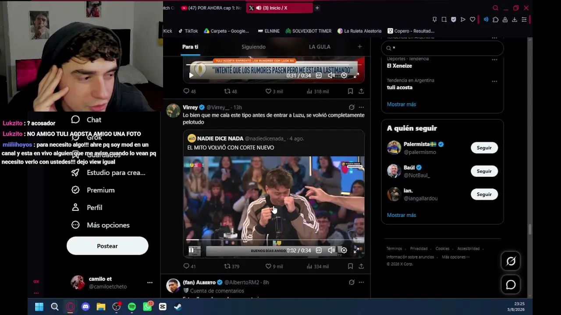The height and width of the screenshot is (315, 561).
Task: Follow ian. account
Action: tap(484, 194)
